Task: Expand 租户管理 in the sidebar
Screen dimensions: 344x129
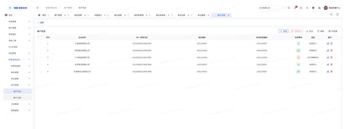Action: pos(18,28)
